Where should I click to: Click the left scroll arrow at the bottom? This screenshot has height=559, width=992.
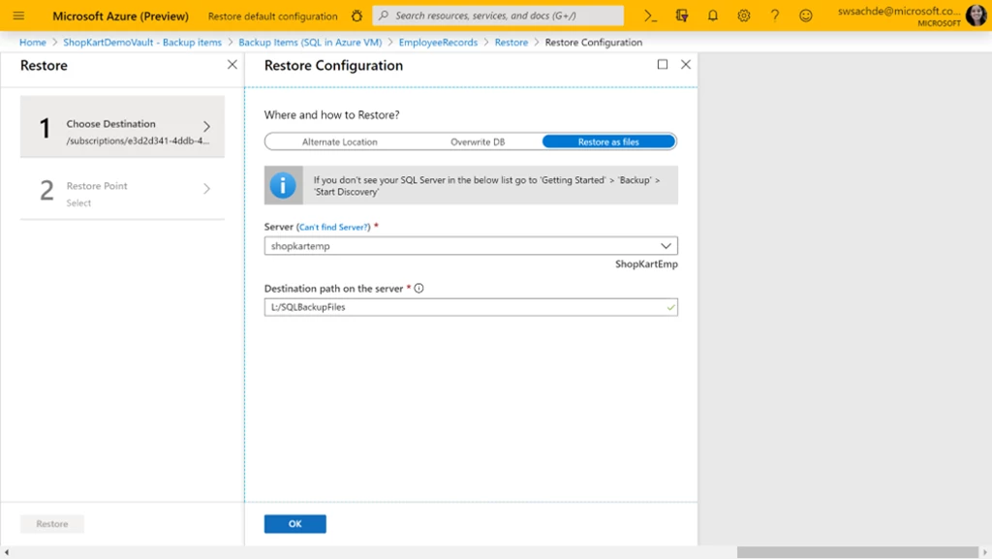click(x=7, y=552)
